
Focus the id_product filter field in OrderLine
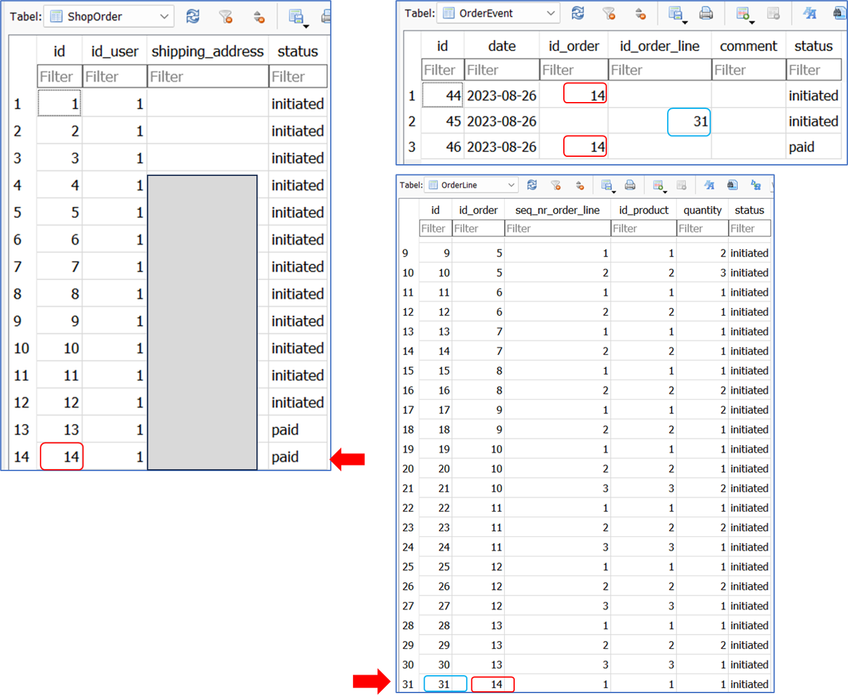click(x=643, y=228)
